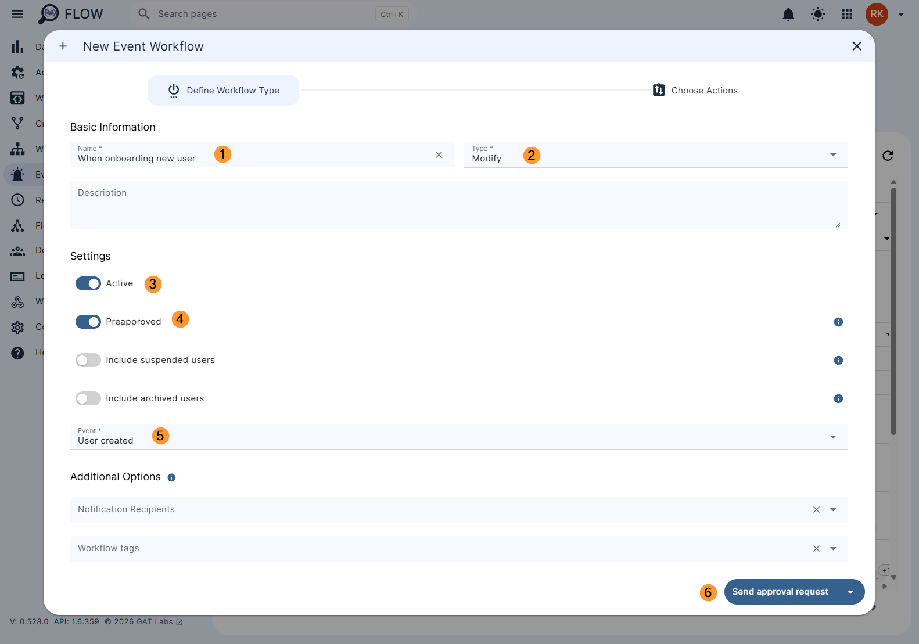This screenshot has height=644, width=919.
Task: Expand the Workflow tags dropdown
Action: click(833, 549)
